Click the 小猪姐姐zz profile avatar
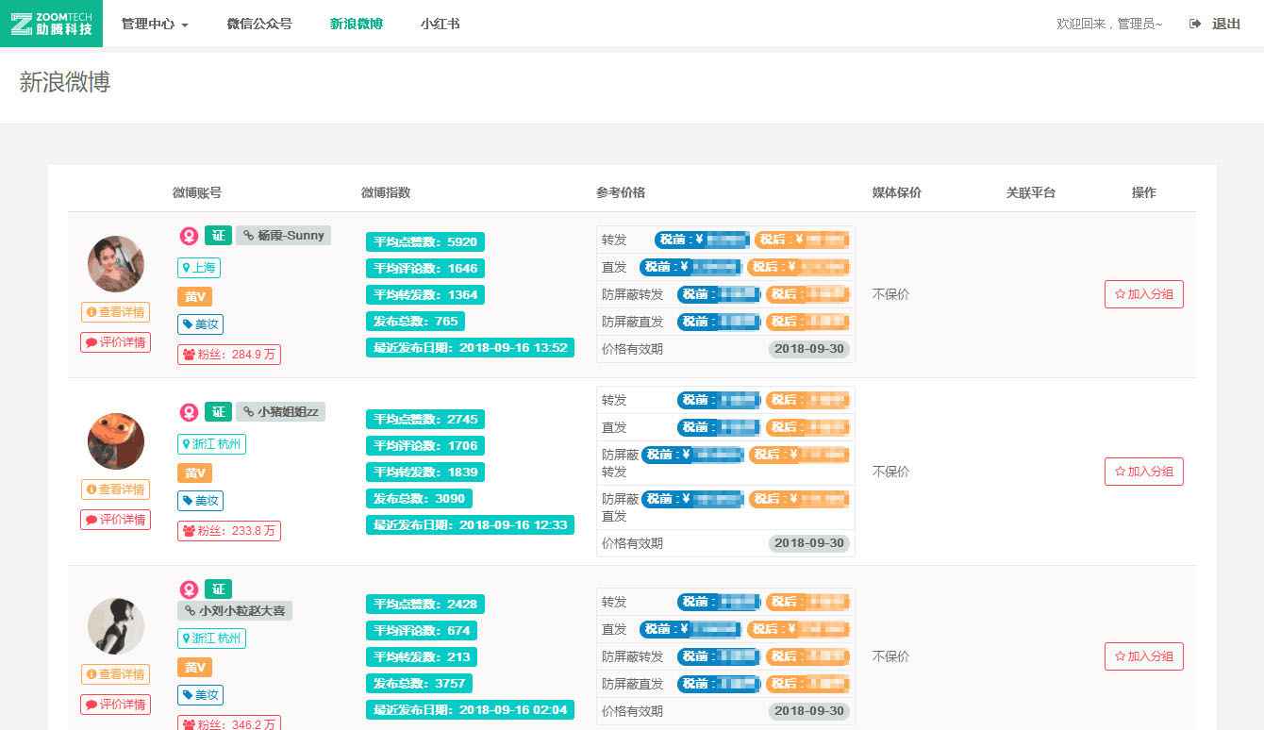The image size is (1264, 730). click(116, 441)
